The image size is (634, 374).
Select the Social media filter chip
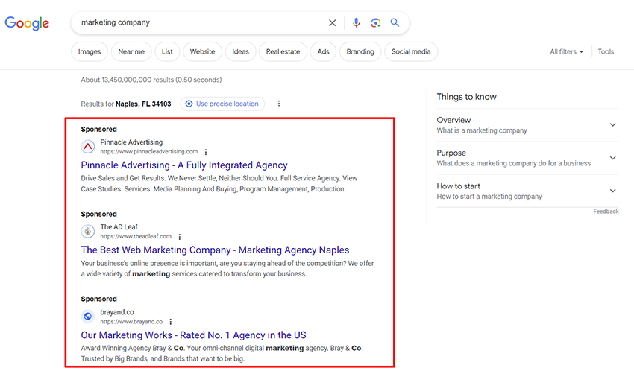click(x=411, y=51)
